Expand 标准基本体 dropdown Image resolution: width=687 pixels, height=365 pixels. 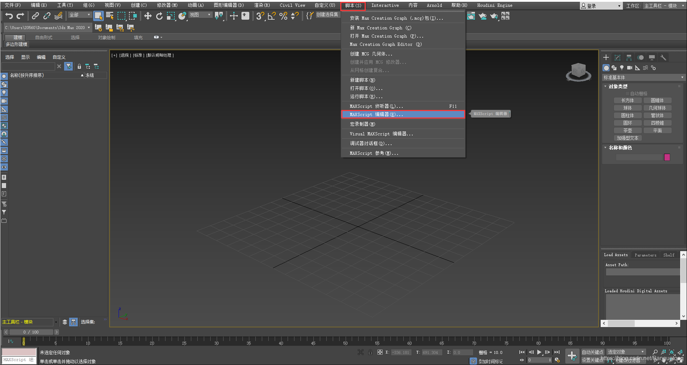[x=644, y=77]
